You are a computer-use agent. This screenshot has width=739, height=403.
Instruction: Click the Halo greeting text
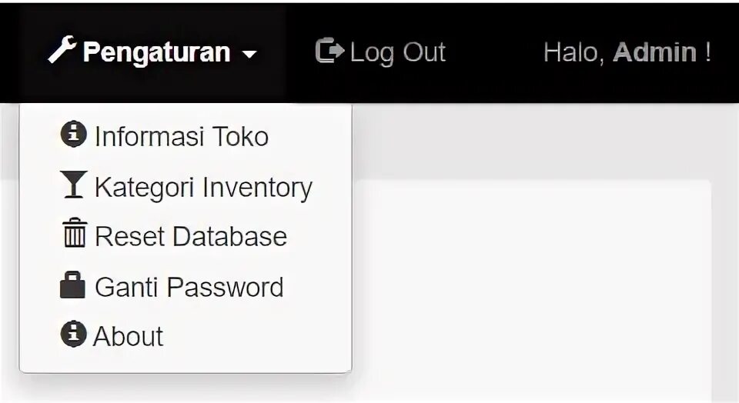pos(573,52)
